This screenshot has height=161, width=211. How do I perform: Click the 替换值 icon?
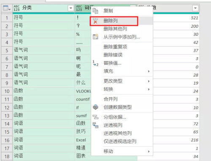pos(95,63)
